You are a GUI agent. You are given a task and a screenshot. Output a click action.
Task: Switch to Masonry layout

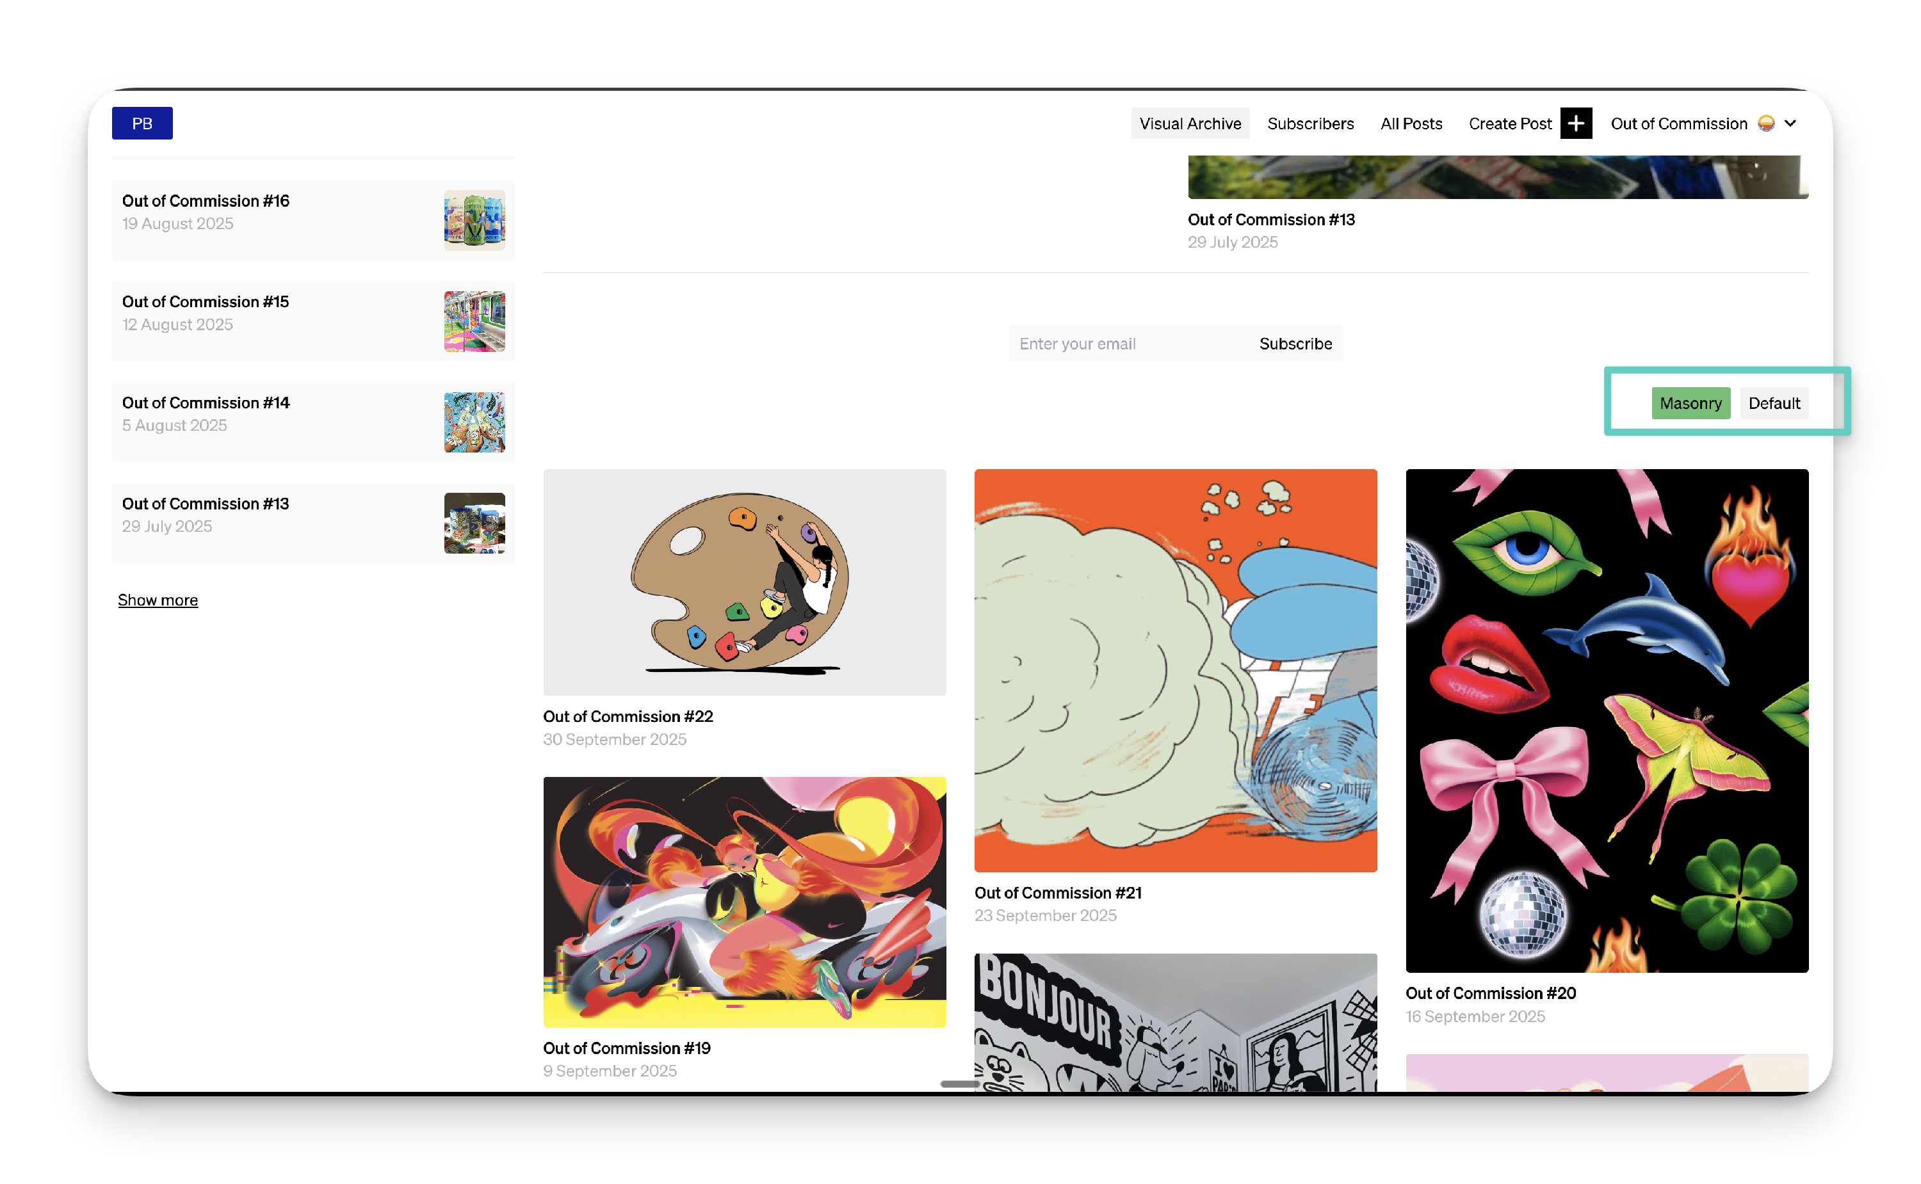tap(1690, 403)
